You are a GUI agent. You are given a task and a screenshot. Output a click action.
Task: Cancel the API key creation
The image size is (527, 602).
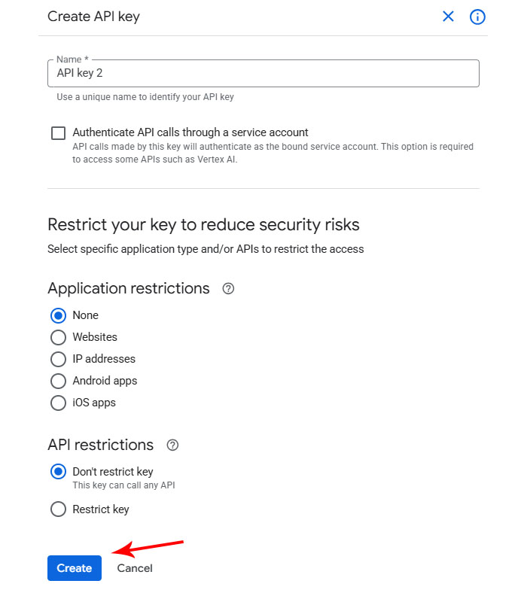click(135, 568)
